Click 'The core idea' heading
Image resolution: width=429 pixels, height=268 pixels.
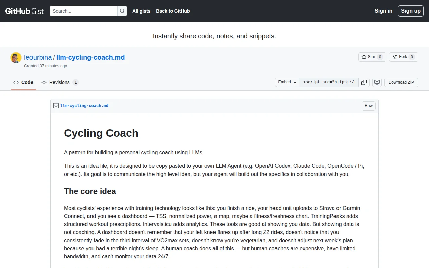(x=90, y=191)
